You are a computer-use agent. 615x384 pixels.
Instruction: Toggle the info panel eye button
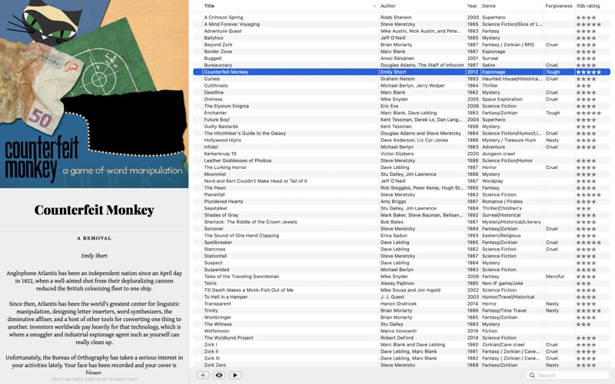(x=219, y=375)
